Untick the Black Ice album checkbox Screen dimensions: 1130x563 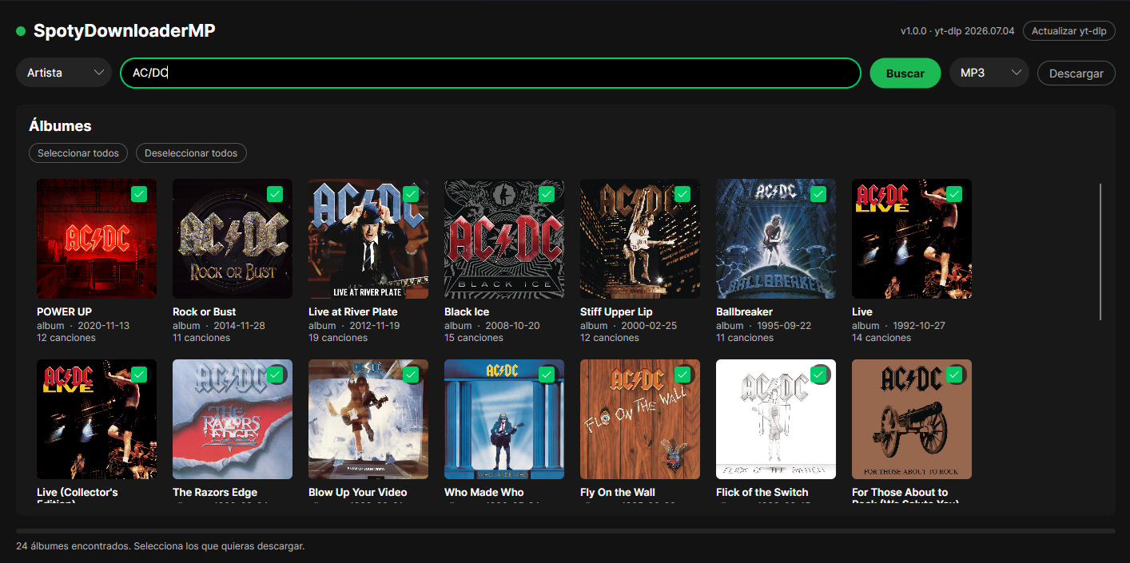(547, 194)
